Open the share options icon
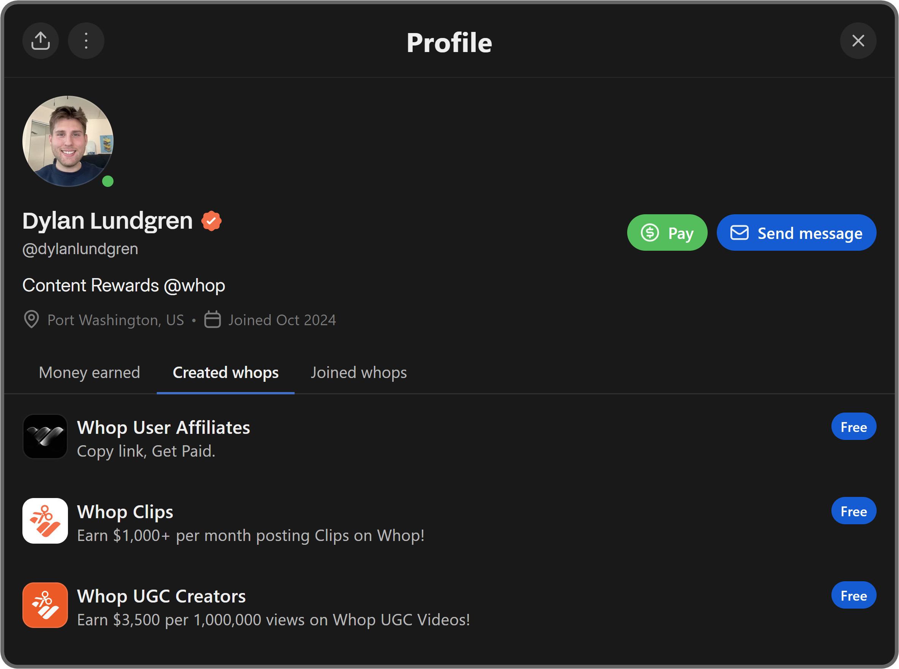Viewport: 899px width, 669px height. (41, 41)
